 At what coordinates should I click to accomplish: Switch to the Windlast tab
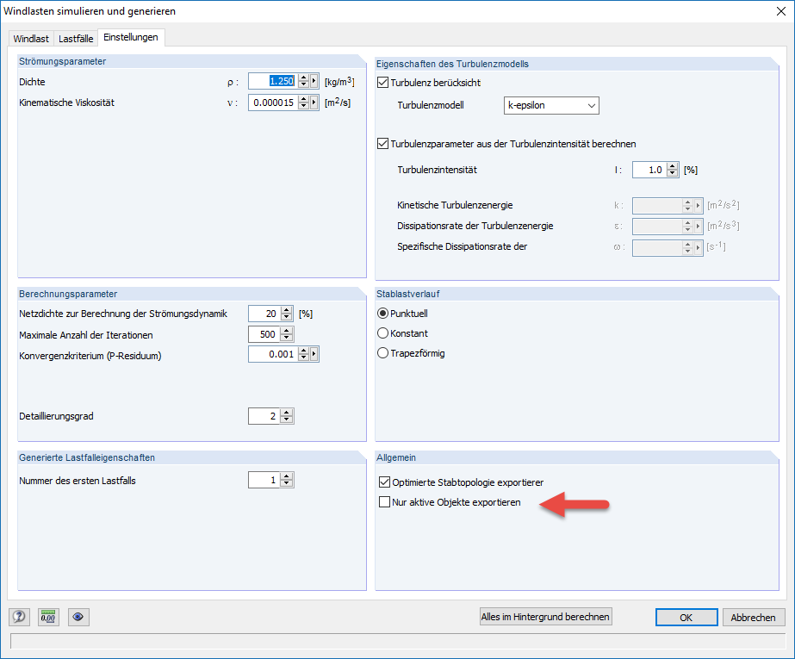point(30,38)
